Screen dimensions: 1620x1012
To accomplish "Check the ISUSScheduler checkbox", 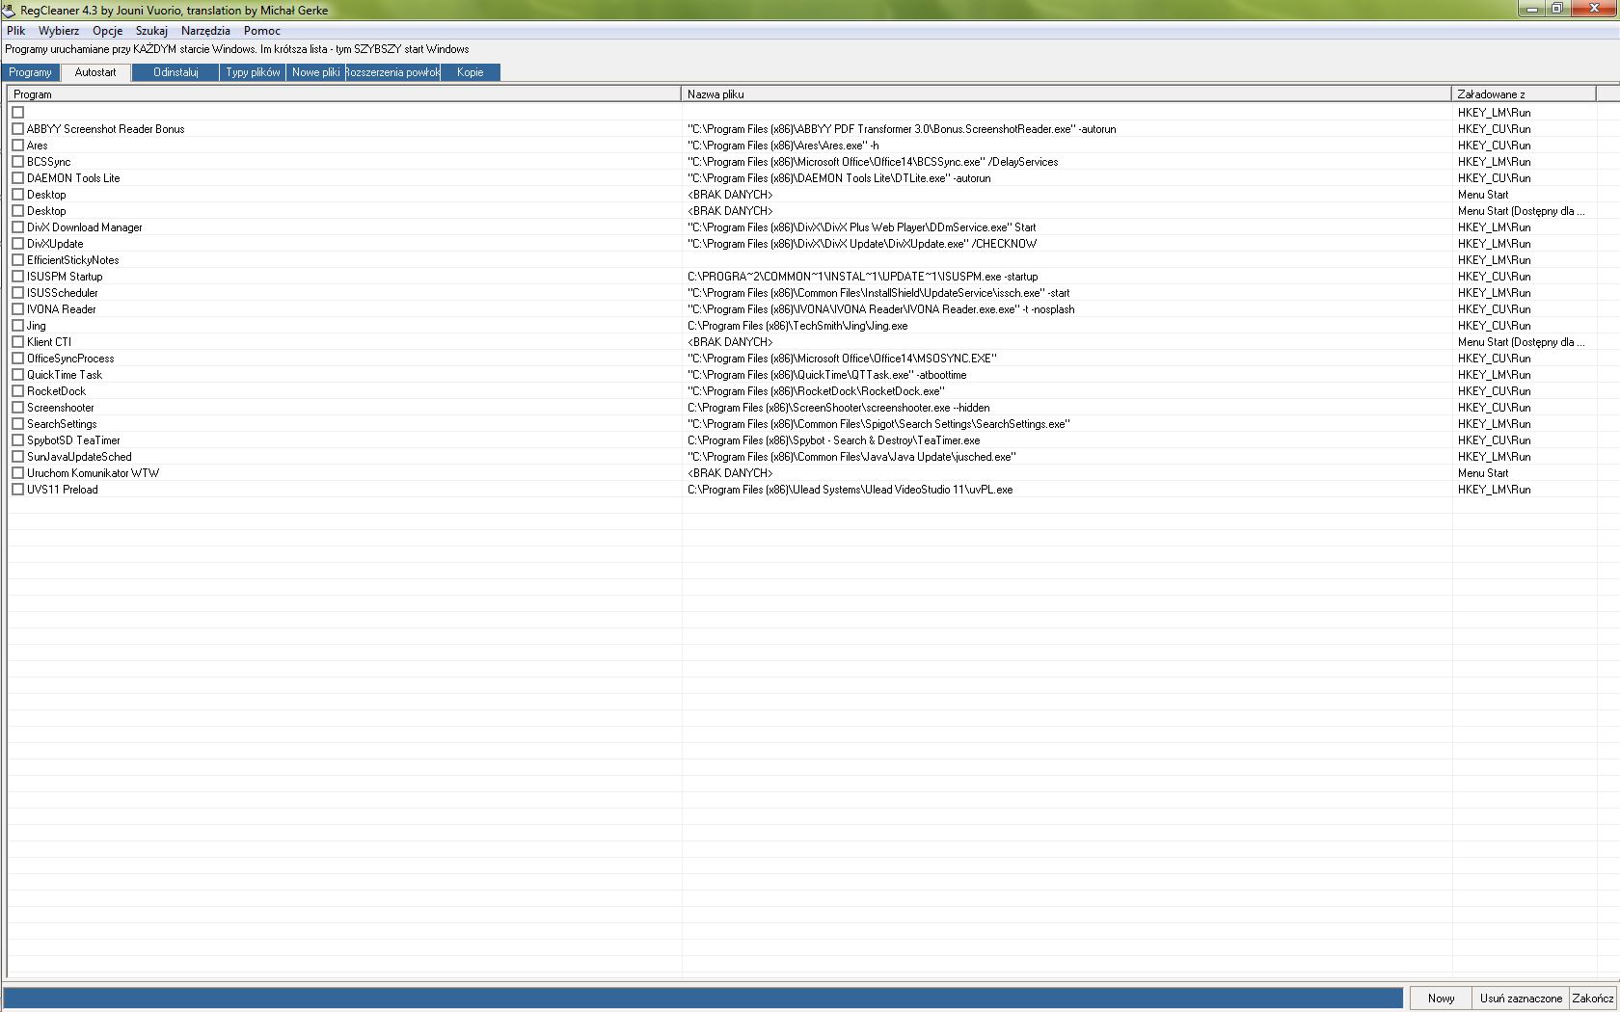I will point(17,293).
